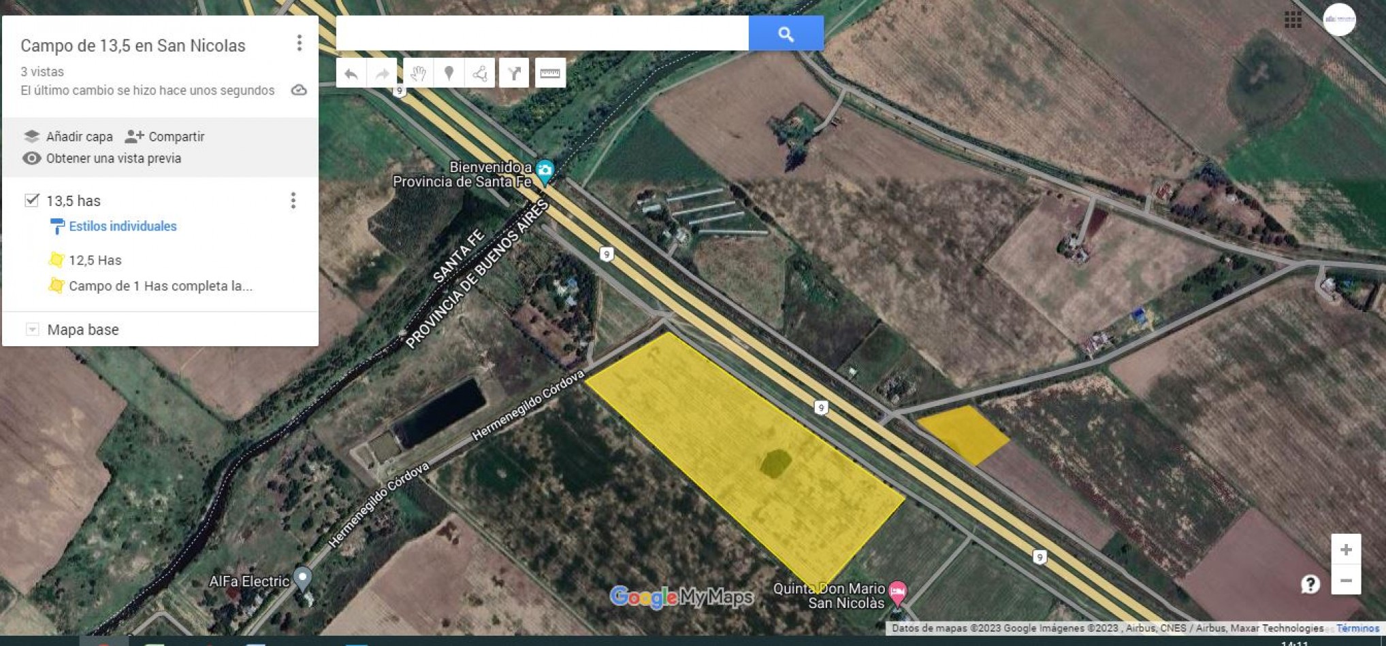Viewport: 1386px width, 646px height.
Task: Select the draw a line tool
Action: pos(481,73)
